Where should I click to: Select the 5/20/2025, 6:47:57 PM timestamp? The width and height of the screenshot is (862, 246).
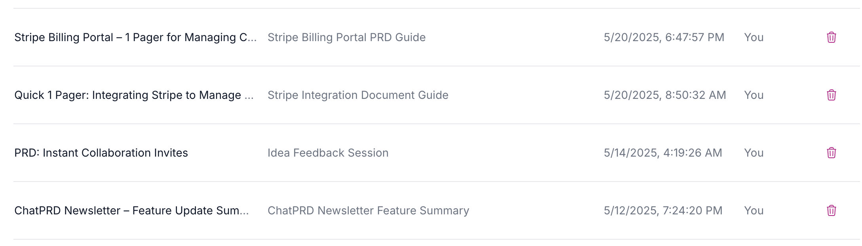[x=664, y=37]
